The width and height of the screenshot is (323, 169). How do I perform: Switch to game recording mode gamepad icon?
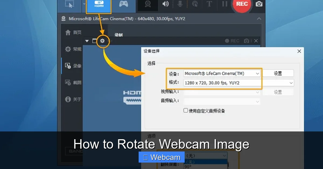tap(124, 4)
